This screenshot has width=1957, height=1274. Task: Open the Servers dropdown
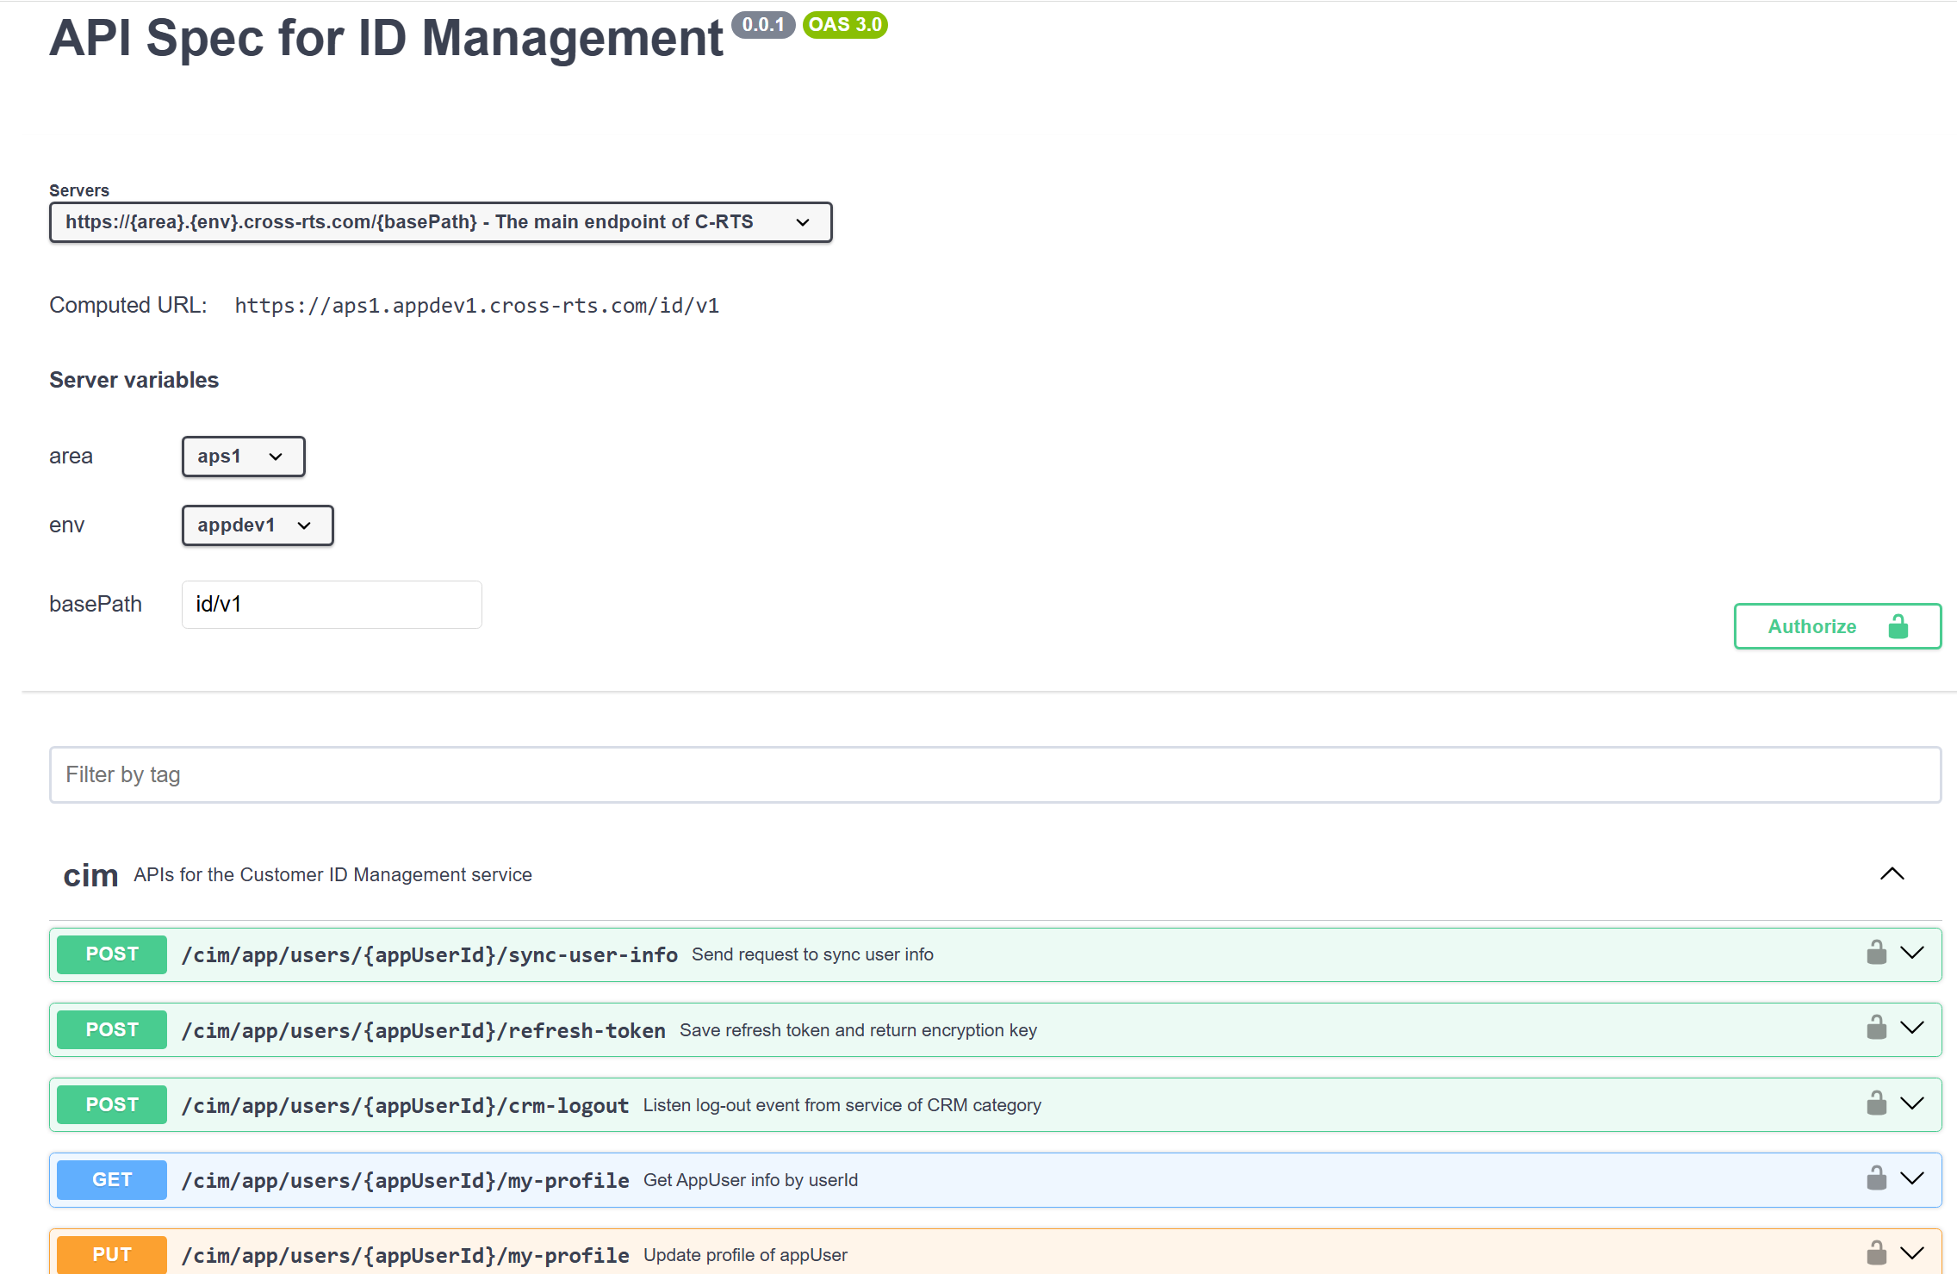click(x=440, y=221)
